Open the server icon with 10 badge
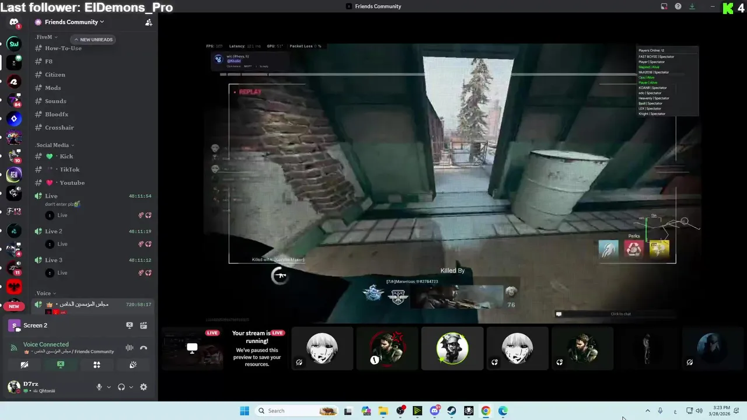Screen dimensions: 747x420 pos(14,156)
